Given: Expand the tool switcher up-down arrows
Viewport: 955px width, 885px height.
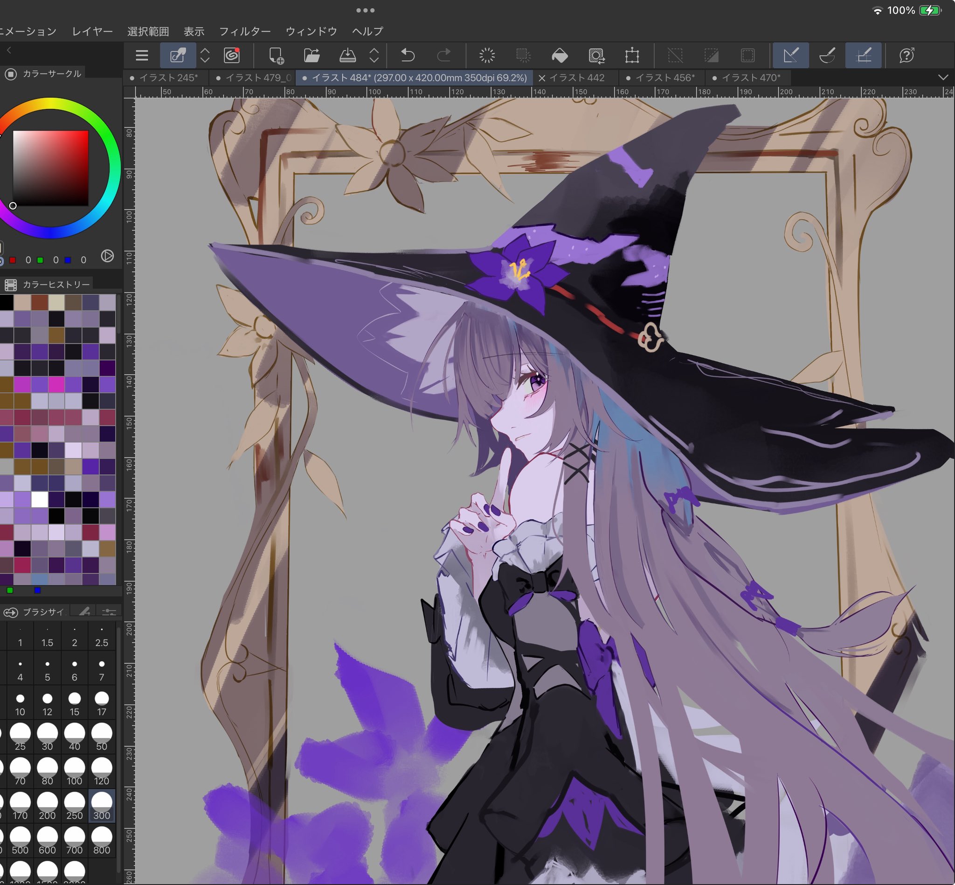Looking at the screenshot, I should (x=205, y=56).
